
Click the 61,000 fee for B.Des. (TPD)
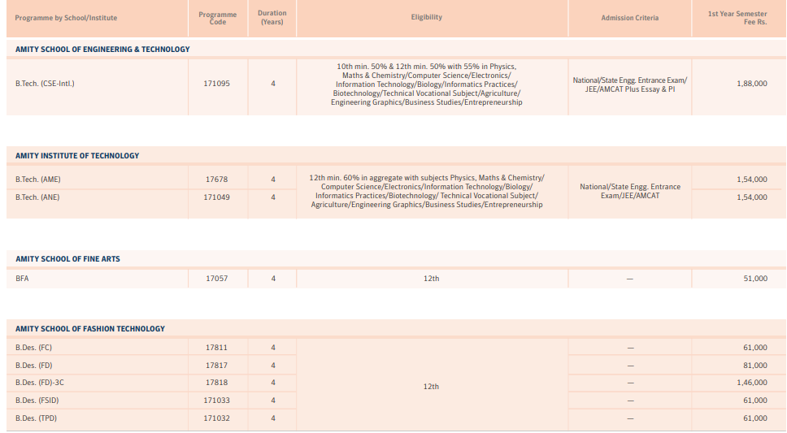click(755, 418)
